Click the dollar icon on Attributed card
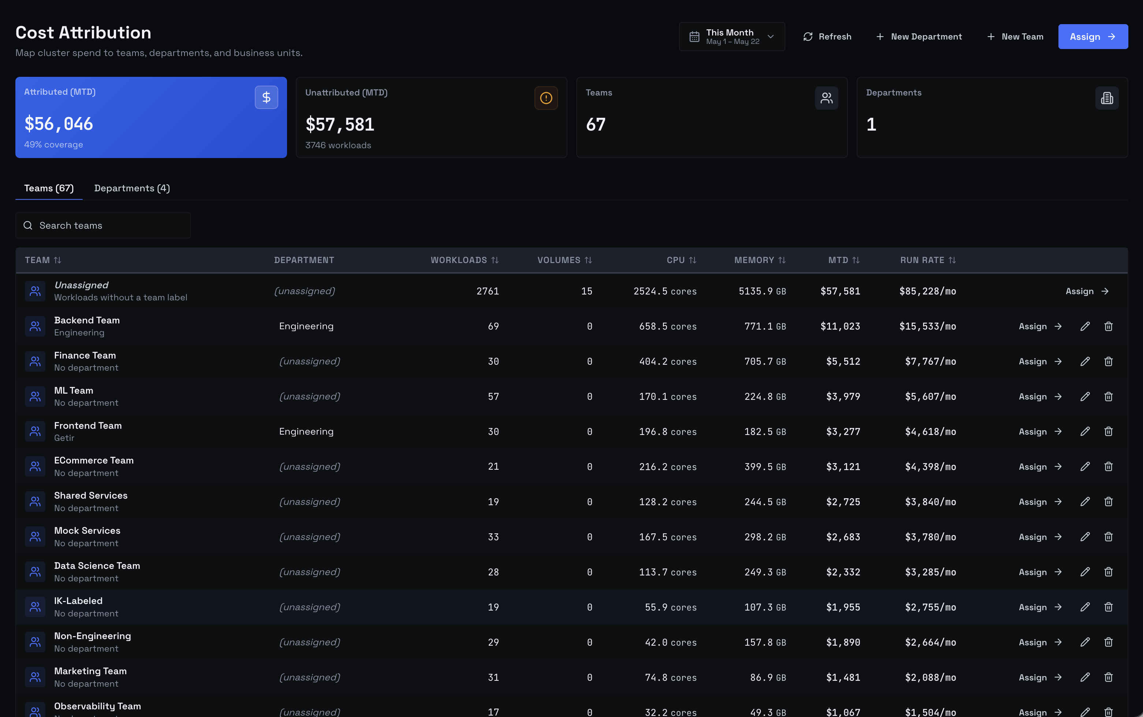 point(266,97)
